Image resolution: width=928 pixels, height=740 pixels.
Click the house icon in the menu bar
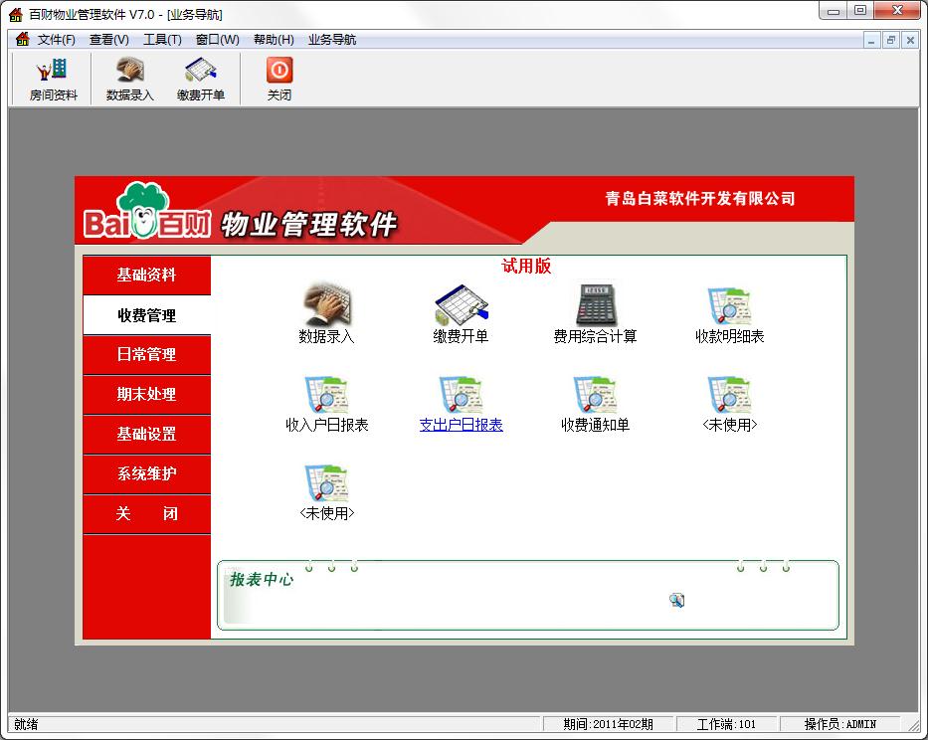(23, 39)
